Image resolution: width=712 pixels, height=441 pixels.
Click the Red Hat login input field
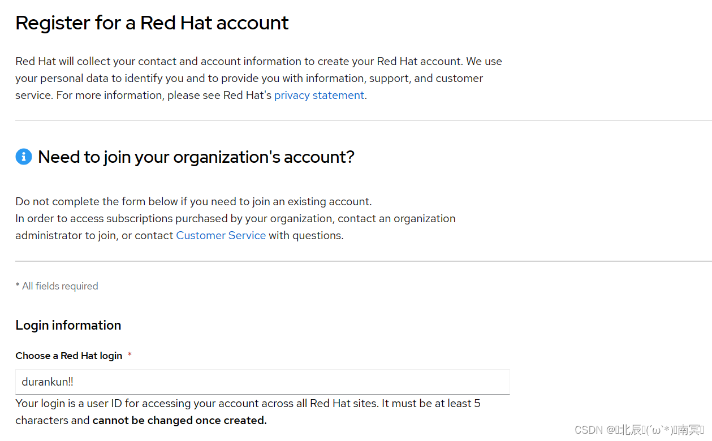[262, 382]
